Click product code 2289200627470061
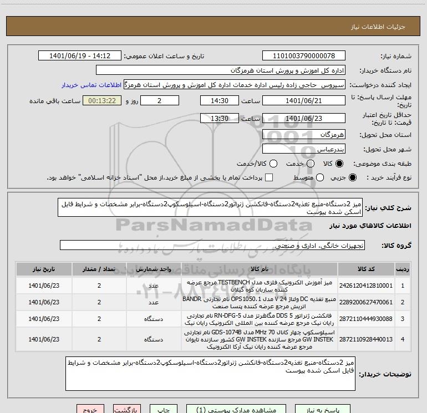This screenshot has height=413, width=427. tap(366, 302)
